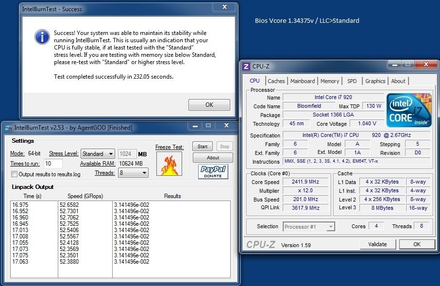440x286 pixels.
Task: Click the Start button in IntelBurnTest
Action: click(x=203, y=147)
